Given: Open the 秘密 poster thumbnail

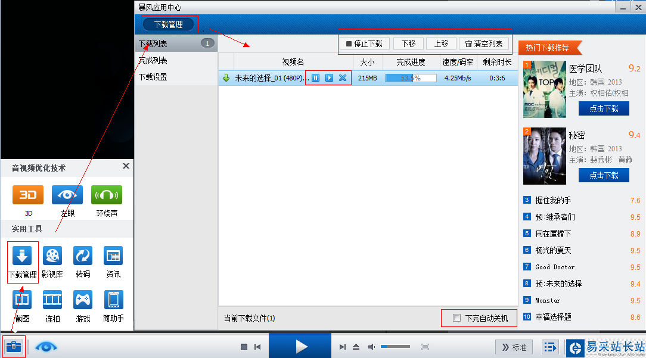Looking at the screenshot, I should pyautogui.click(x=544, y=156).
